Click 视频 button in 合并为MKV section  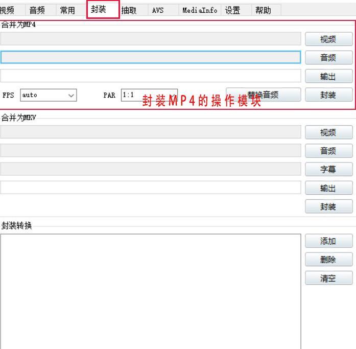point(329,132)
